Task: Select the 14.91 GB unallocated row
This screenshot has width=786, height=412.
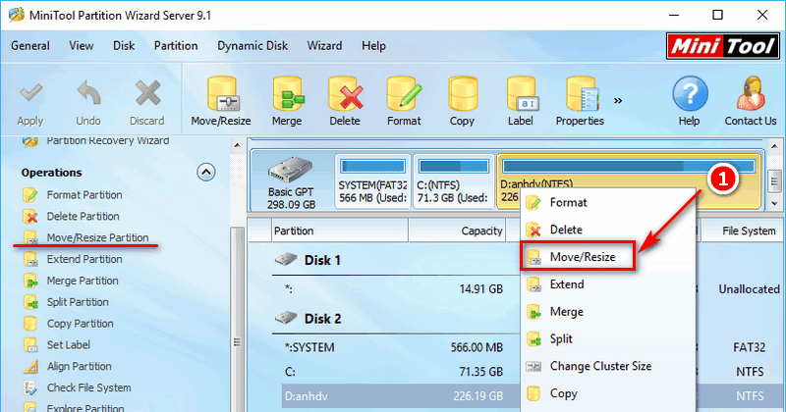Action: click(396, 289)
